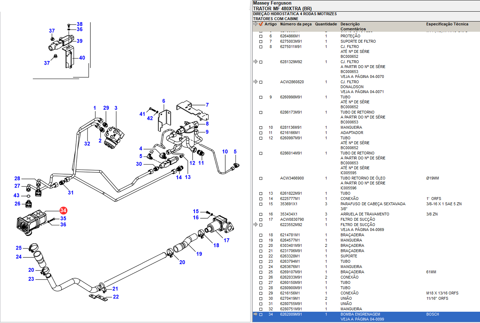Screen dimensions: 480x323
Task: Sort by the Artigo column header
Action: pyautogui.click(x=270, y=24)
